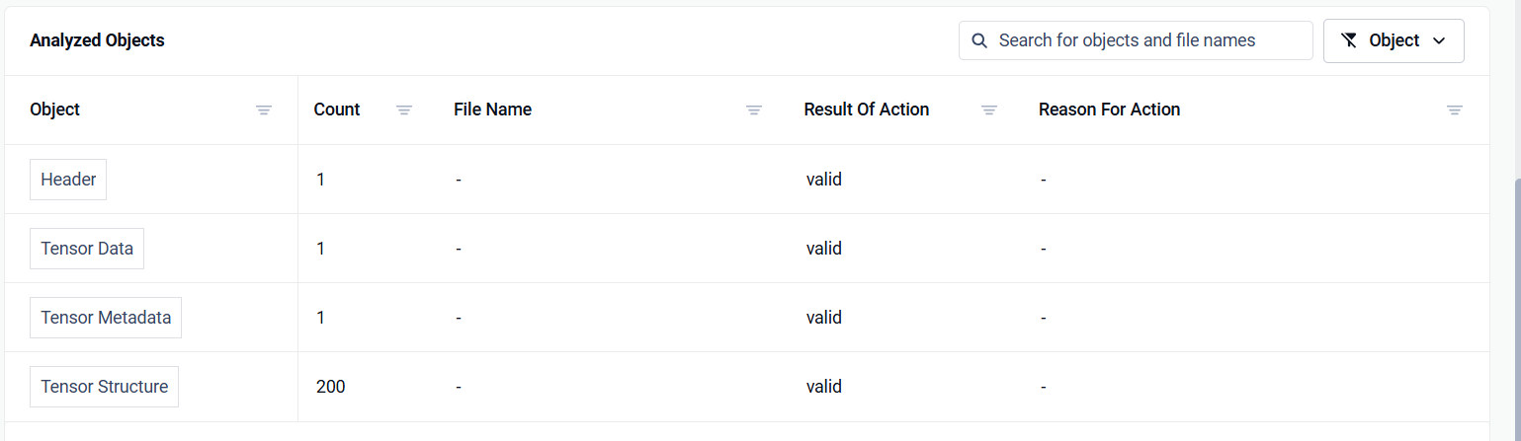
Task: Click the search magnifier icon
Action: tap(979, 40)
